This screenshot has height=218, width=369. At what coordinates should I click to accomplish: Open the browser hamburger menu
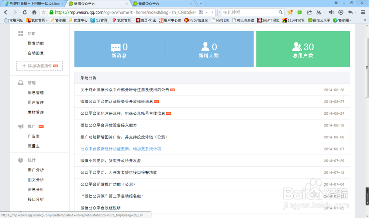(363, 12)
